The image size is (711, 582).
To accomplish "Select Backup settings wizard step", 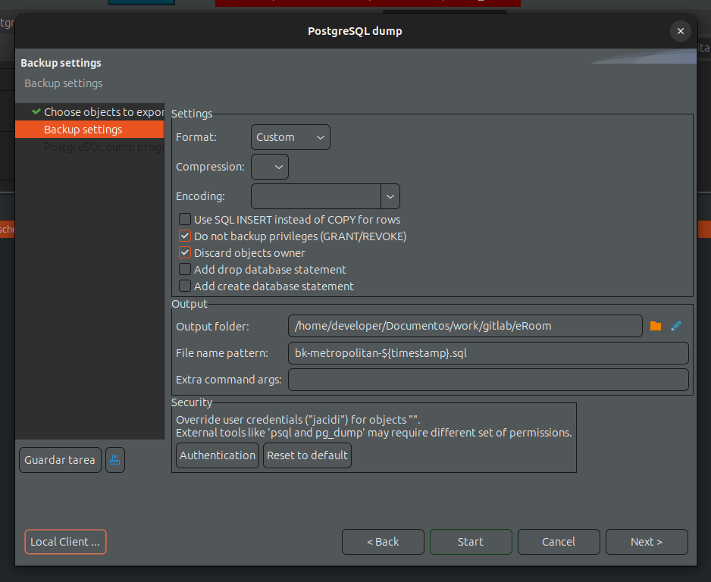I will point(83,130).
